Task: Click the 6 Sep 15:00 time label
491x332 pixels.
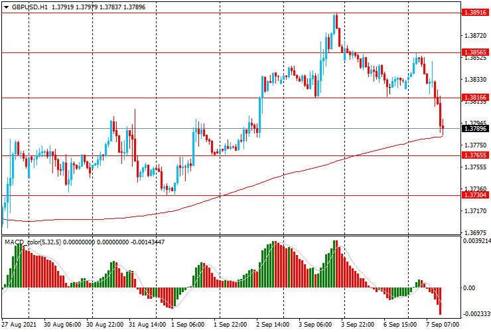Action: [x=400, y=324]
